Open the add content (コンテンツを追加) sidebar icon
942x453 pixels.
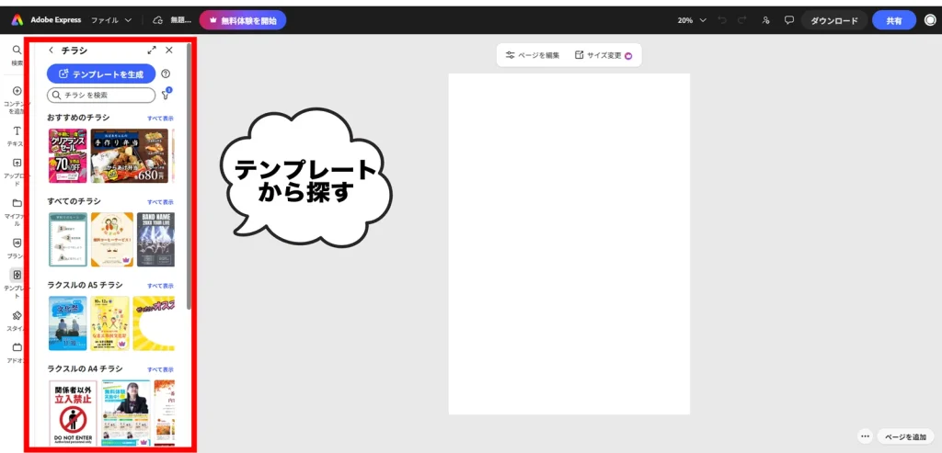coord(17,91)
